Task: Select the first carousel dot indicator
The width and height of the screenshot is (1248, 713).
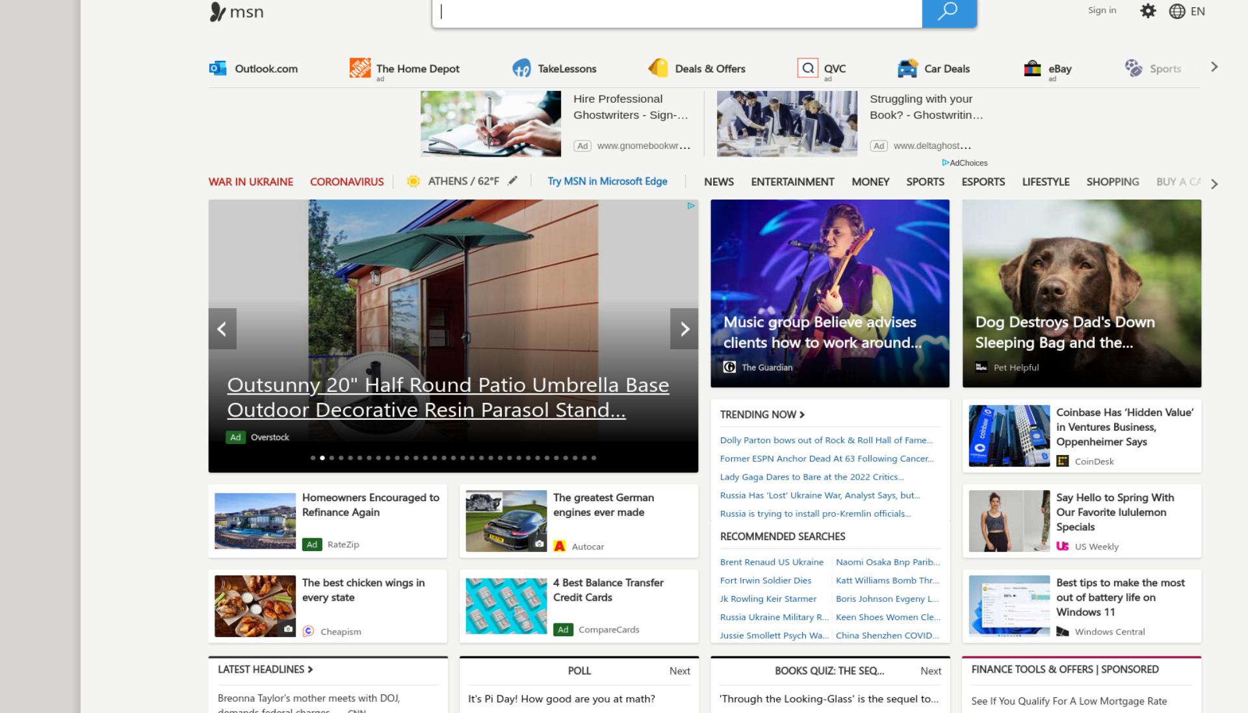Action: point(313,458)
